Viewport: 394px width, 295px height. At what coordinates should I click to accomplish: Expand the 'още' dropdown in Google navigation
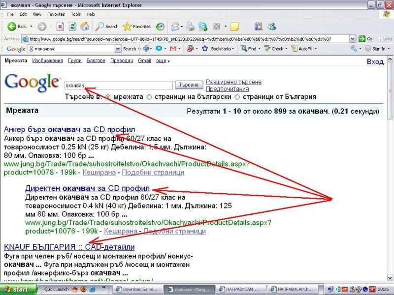tap(162, 61)
